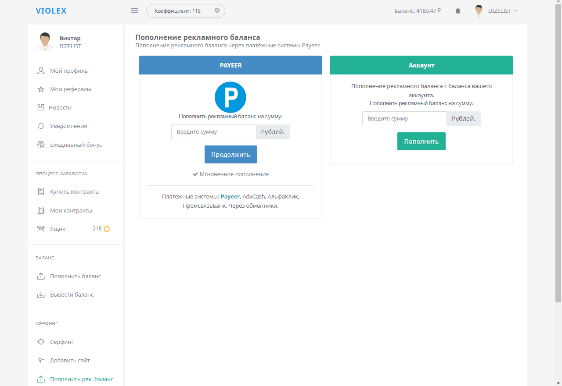Click the Ежедневный бонус gift icon

pos(41,145)
